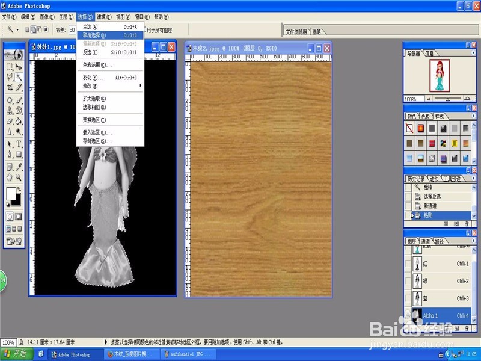Image resolution: width=481 pixels, height=361 pixels.
Task: Open the Firefox 木纹 taskbar item
Action: 132,354
